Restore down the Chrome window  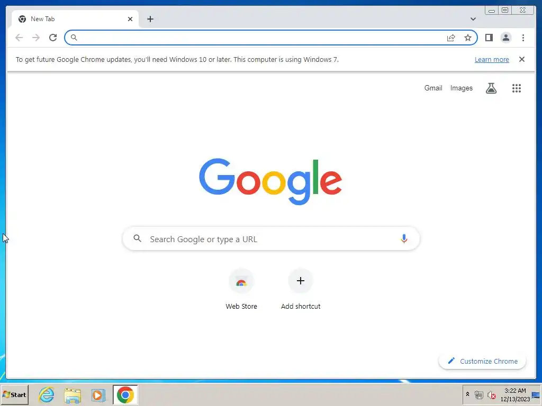[504, 11]
